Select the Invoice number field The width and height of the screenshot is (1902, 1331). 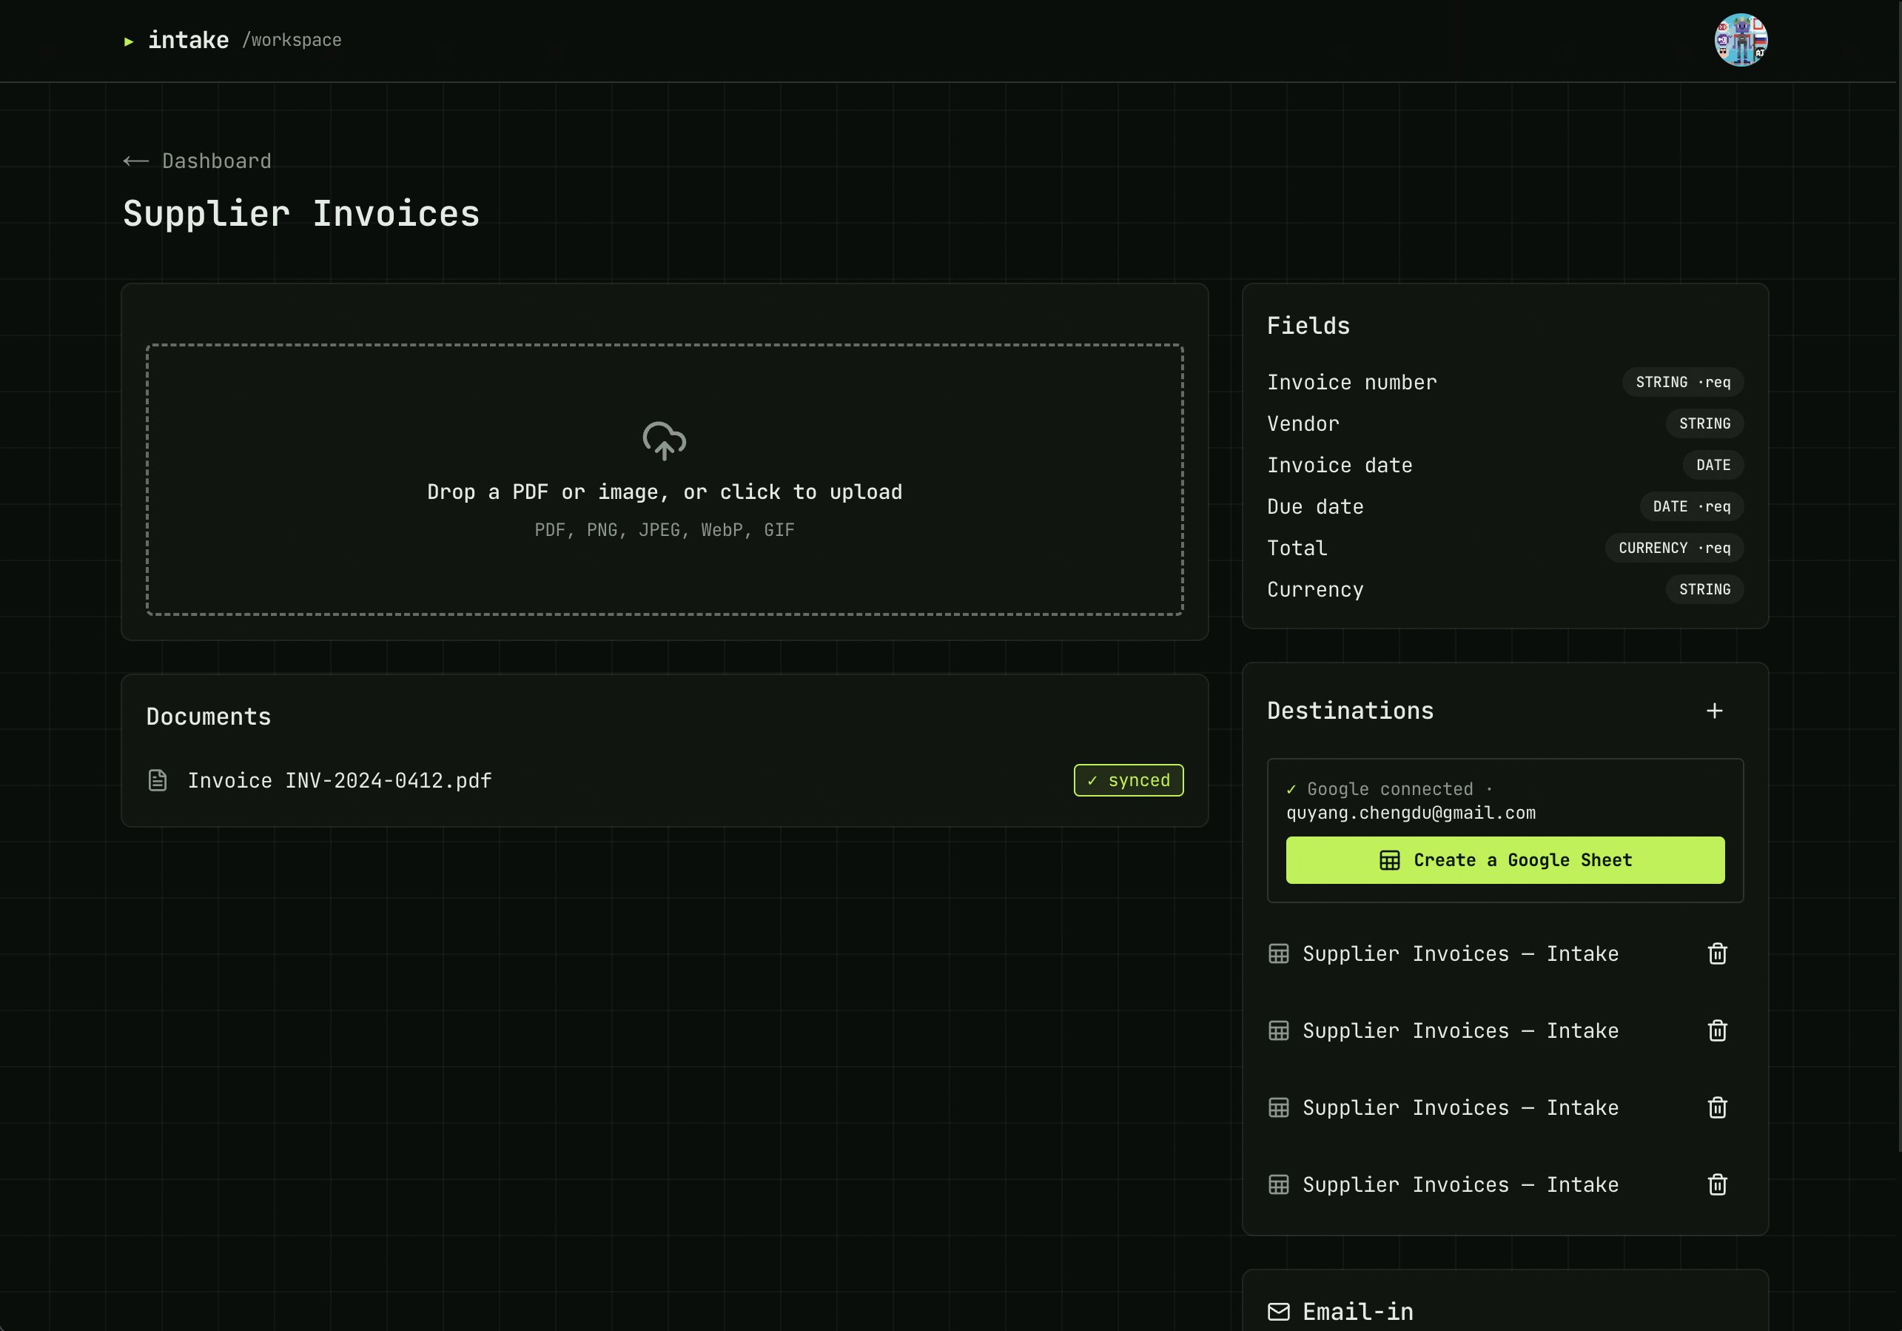(1505, 382)
